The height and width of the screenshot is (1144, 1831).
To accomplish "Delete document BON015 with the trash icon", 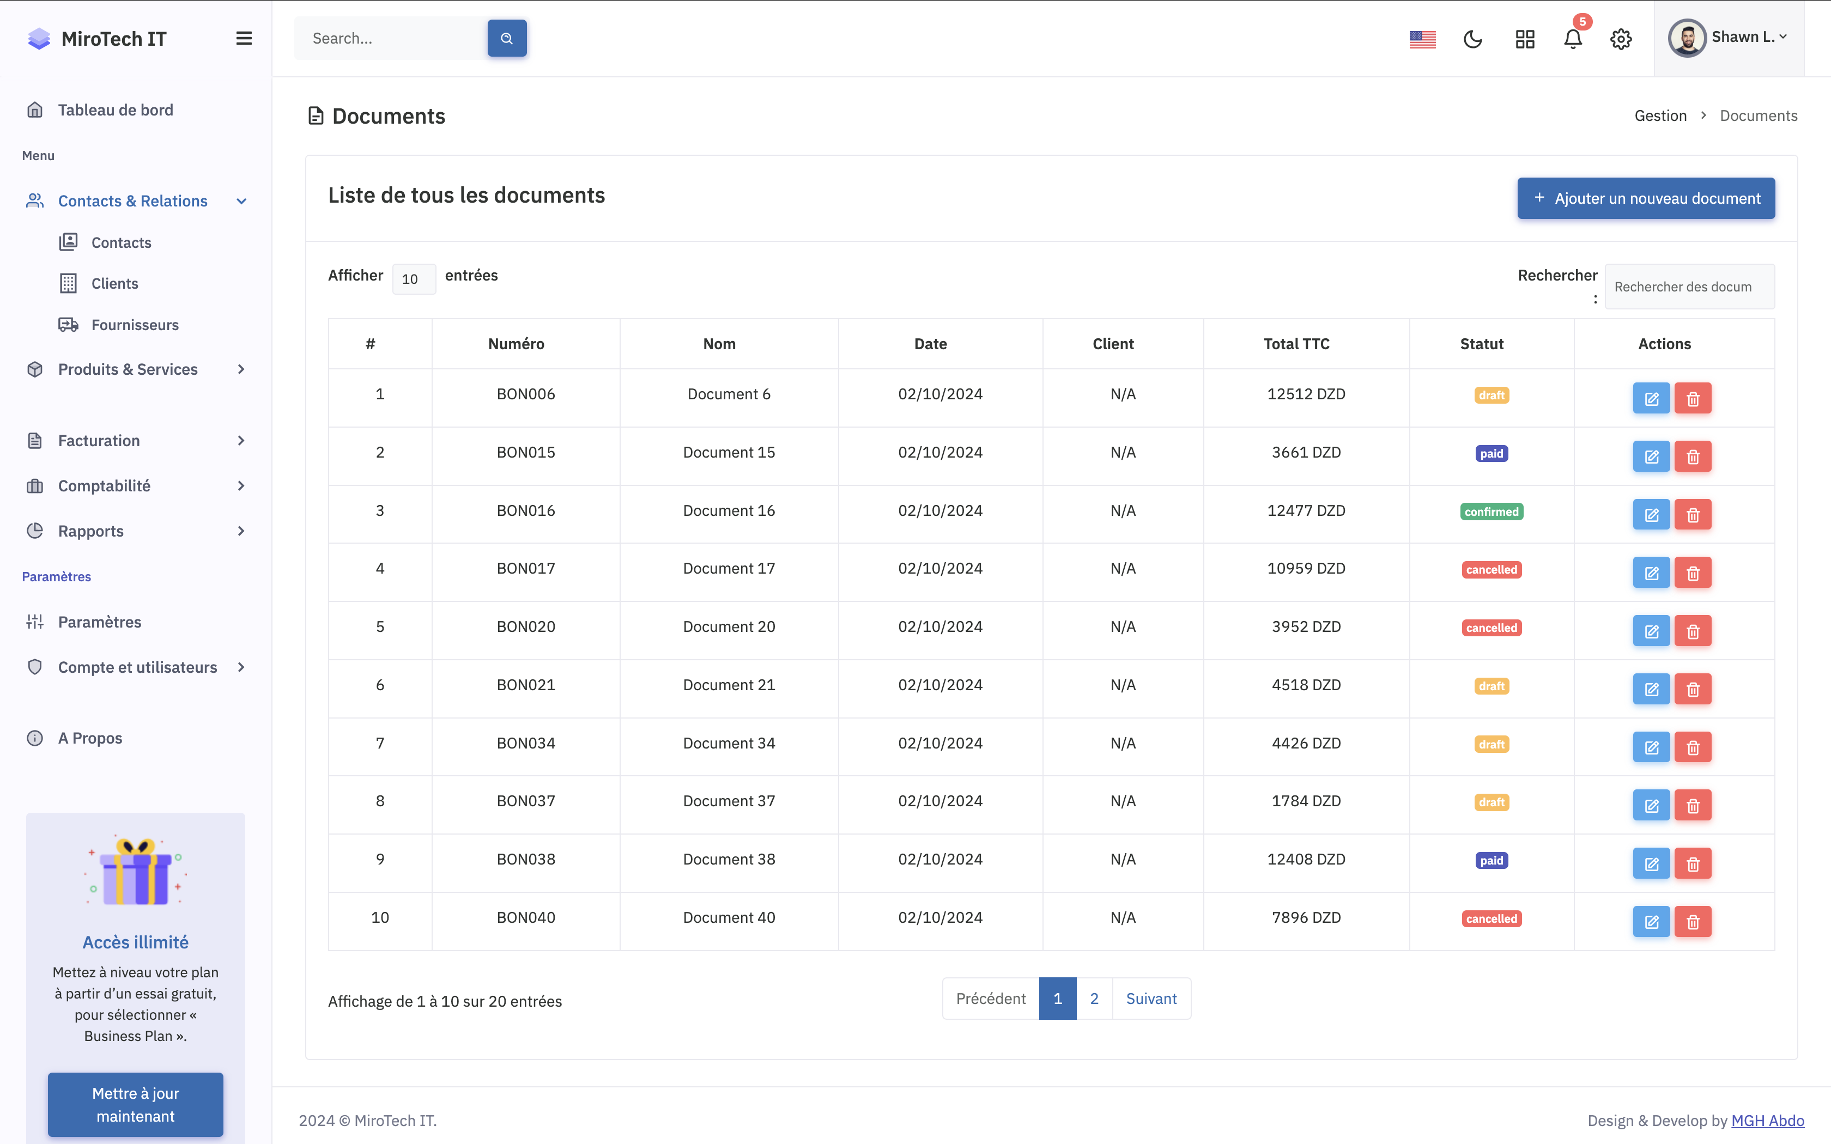I will coord(1693,457).
